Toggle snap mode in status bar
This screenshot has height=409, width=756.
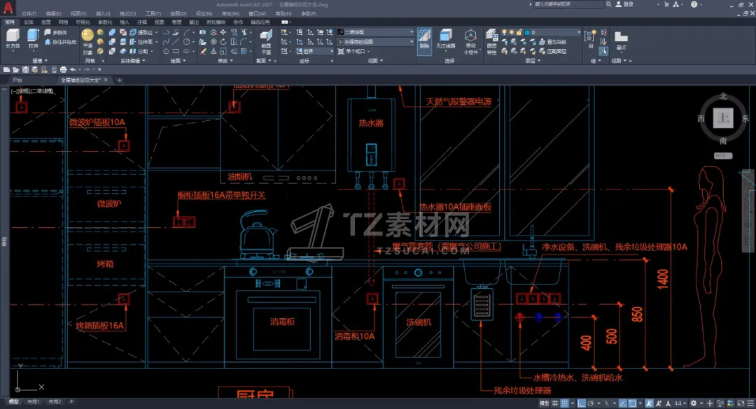(565, 403)
